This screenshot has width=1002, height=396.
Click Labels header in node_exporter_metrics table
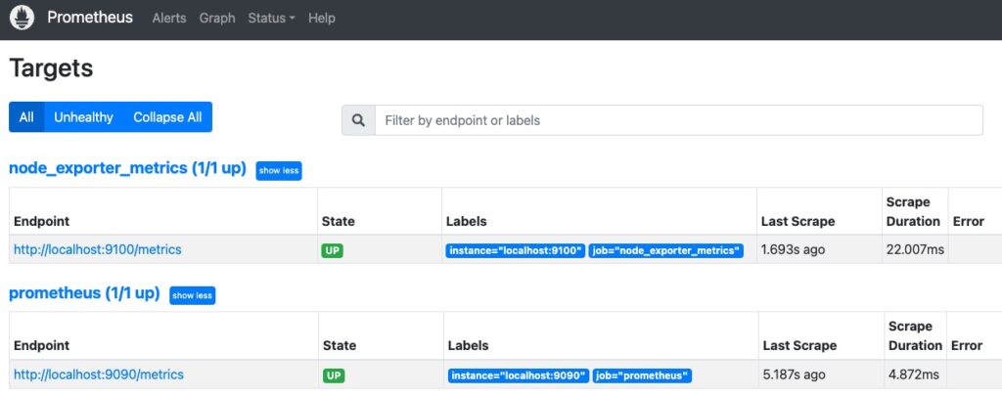click(x=466, y=222)
